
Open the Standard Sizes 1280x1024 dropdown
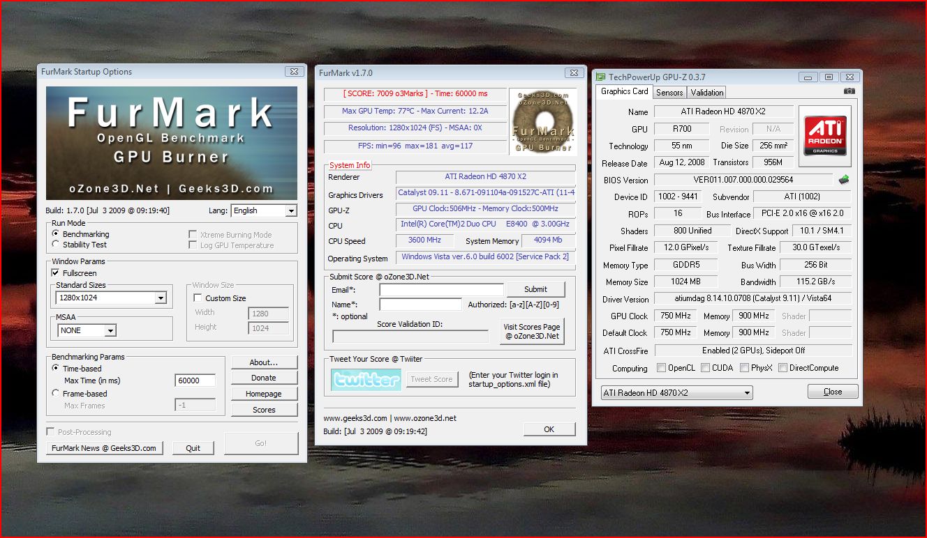(x=111, y=298)
